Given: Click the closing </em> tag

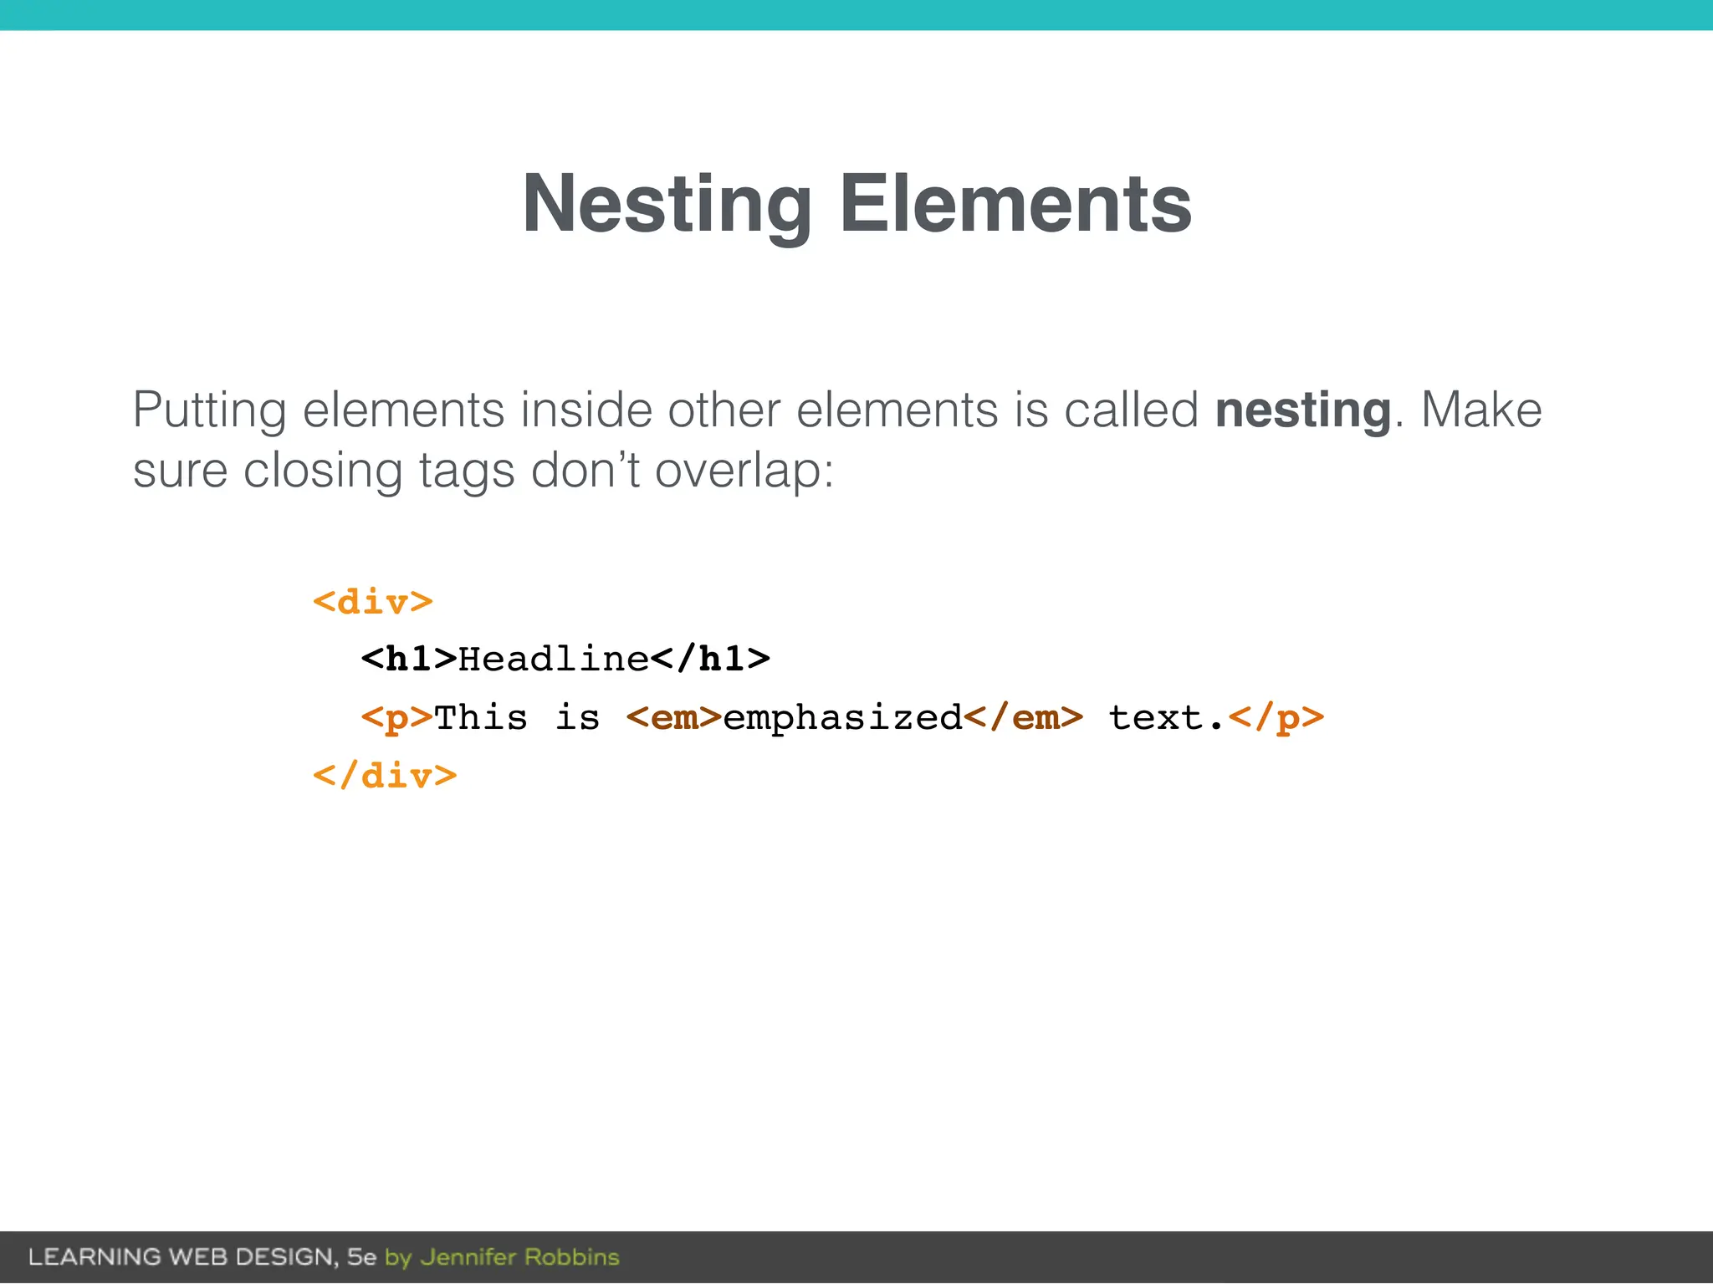Looking at the screenshot, I should coord(1023,717).
